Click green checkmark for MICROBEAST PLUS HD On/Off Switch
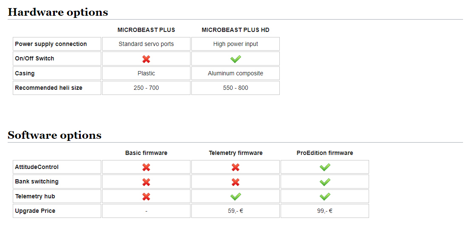Screen dimensions: 466x229 point(236,59)
